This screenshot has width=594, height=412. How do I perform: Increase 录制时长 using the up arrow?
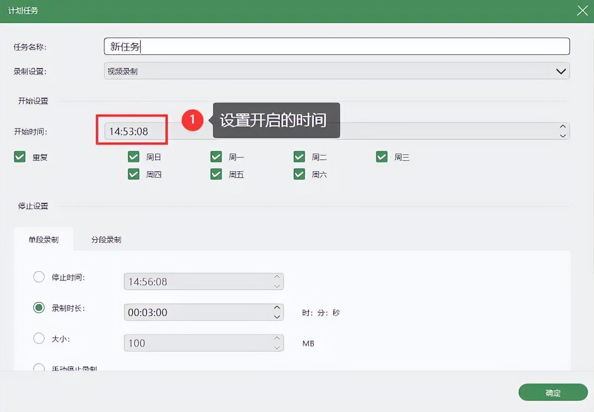pyautogui.click(x=277, y=308)
